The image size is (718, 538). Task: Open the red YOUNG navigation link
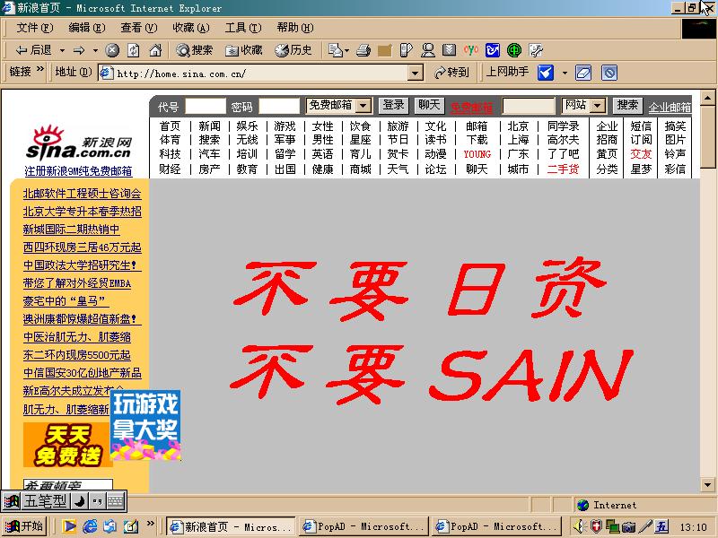pos(477,154)
